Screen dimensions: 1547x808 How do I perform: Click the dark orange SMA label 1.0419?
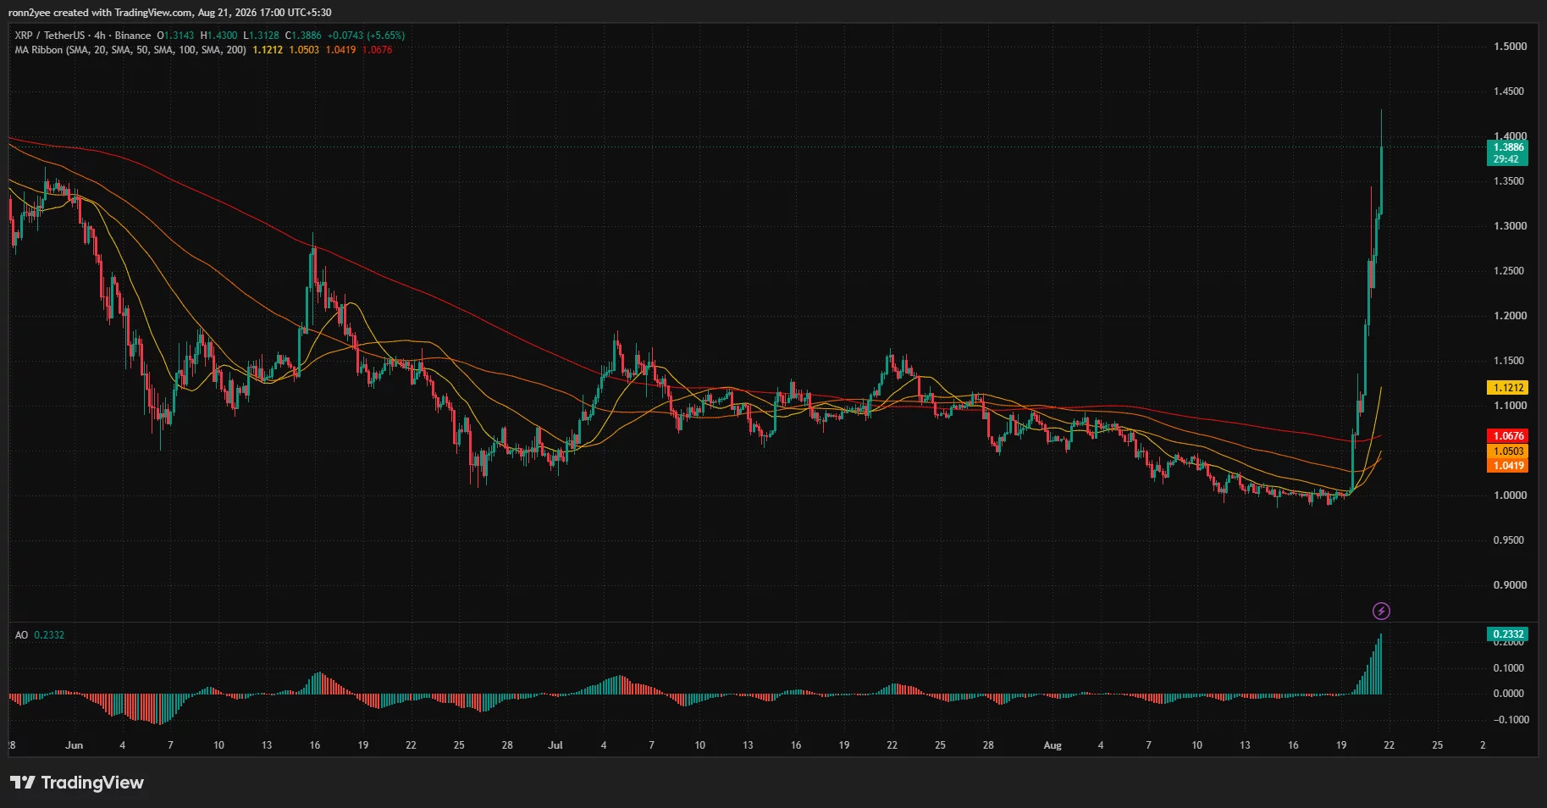point(1508,466)
